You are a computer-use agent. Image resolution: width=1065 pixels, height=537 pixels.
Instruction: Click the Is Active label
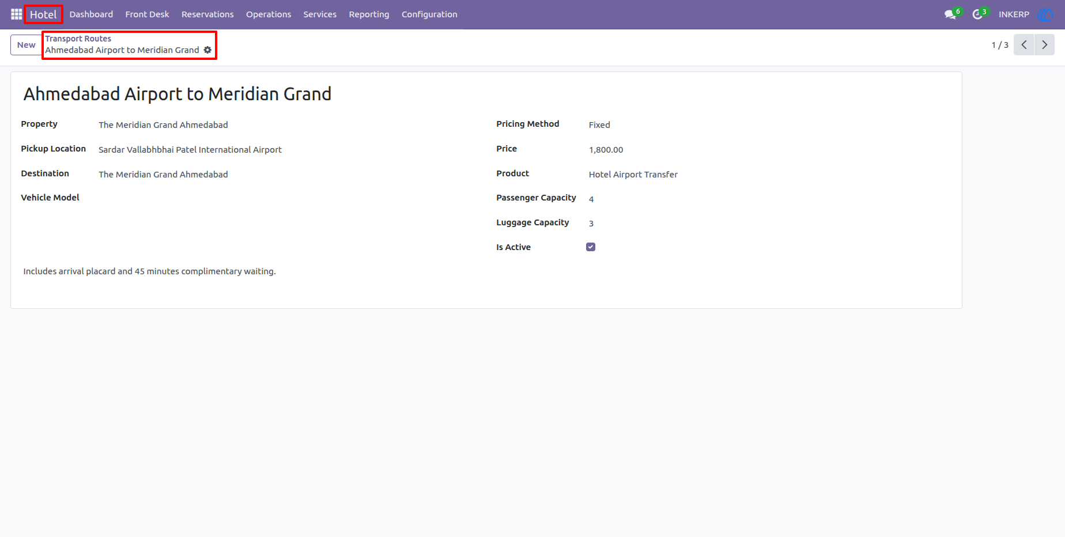coord(513,247)
